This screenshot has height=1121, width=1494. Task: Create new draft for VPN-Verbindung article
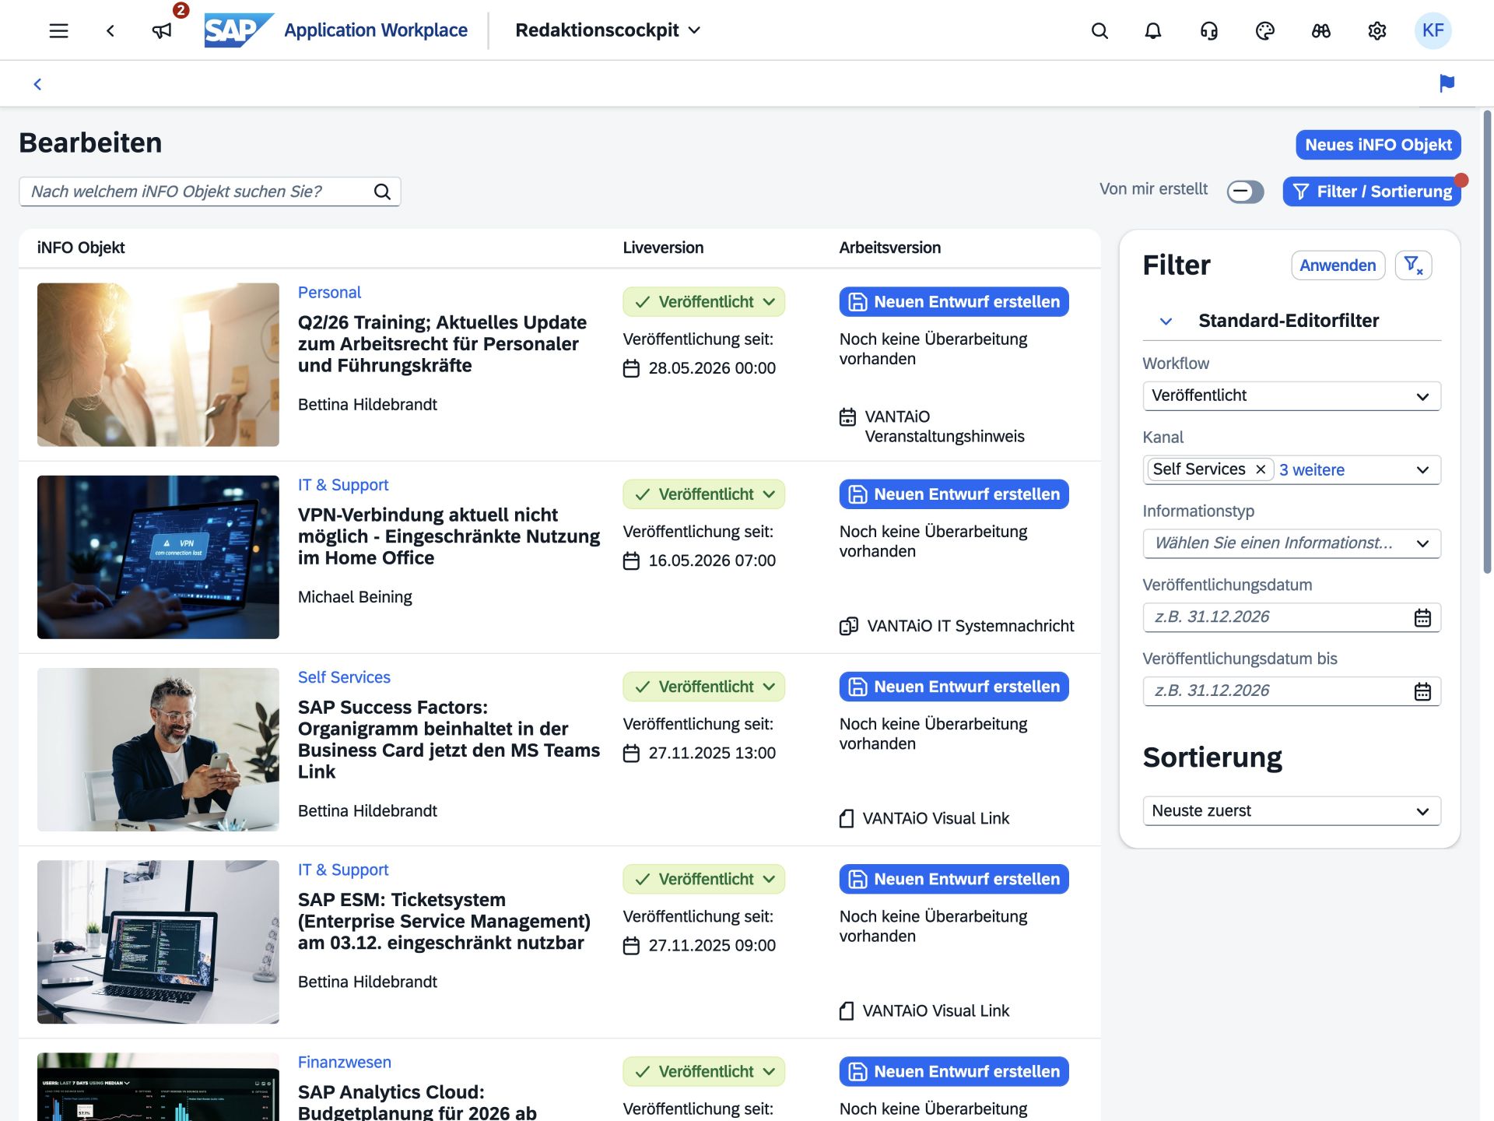tap(954, 494)
